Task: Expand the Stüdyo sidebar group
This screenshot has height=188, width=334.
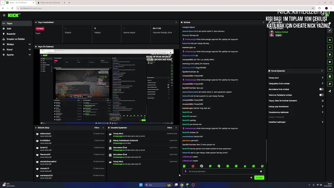Action: [x=17, y=44]
